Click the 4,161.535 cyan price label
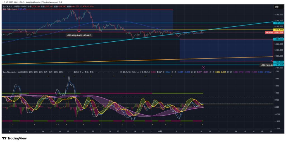Screen dimensions: 286x143 tap(279, 23)
